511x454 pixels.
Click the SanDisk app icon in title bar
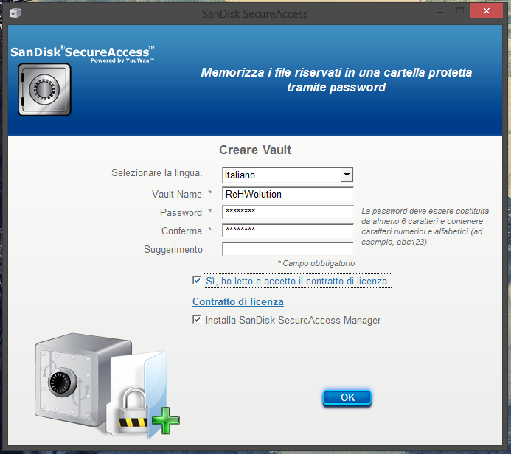click(x=15, y=13)
